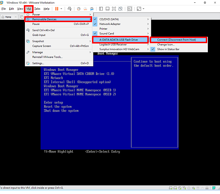Expand the CD/DVD (SATA) submenu arrow
The image size is (220, 194).
(x=148, y=19)
